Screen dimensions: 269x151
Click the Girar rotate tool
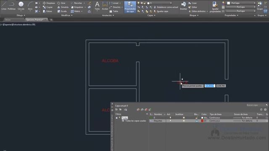click(61, 3)
